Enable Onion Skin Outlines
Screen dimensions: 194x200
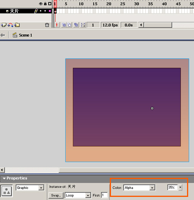(x=69, y=25)
